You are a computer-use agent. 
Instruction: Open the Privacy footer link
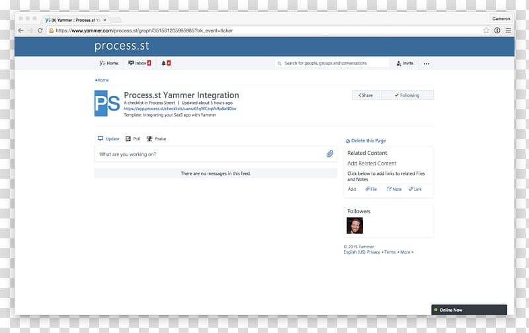374,252
